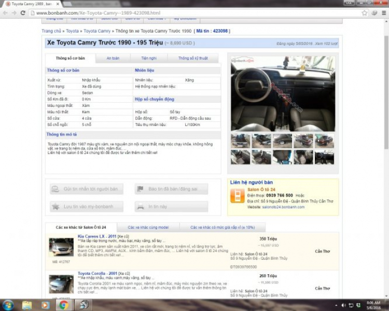Click In tin này print button
The height and width of the screenshot is (311, 389).
tap(171, 207)
